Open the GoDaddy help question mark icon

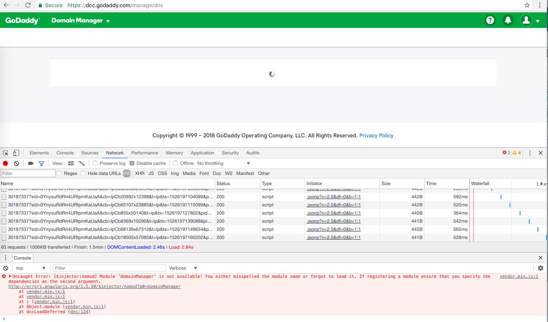click(490, 20)
